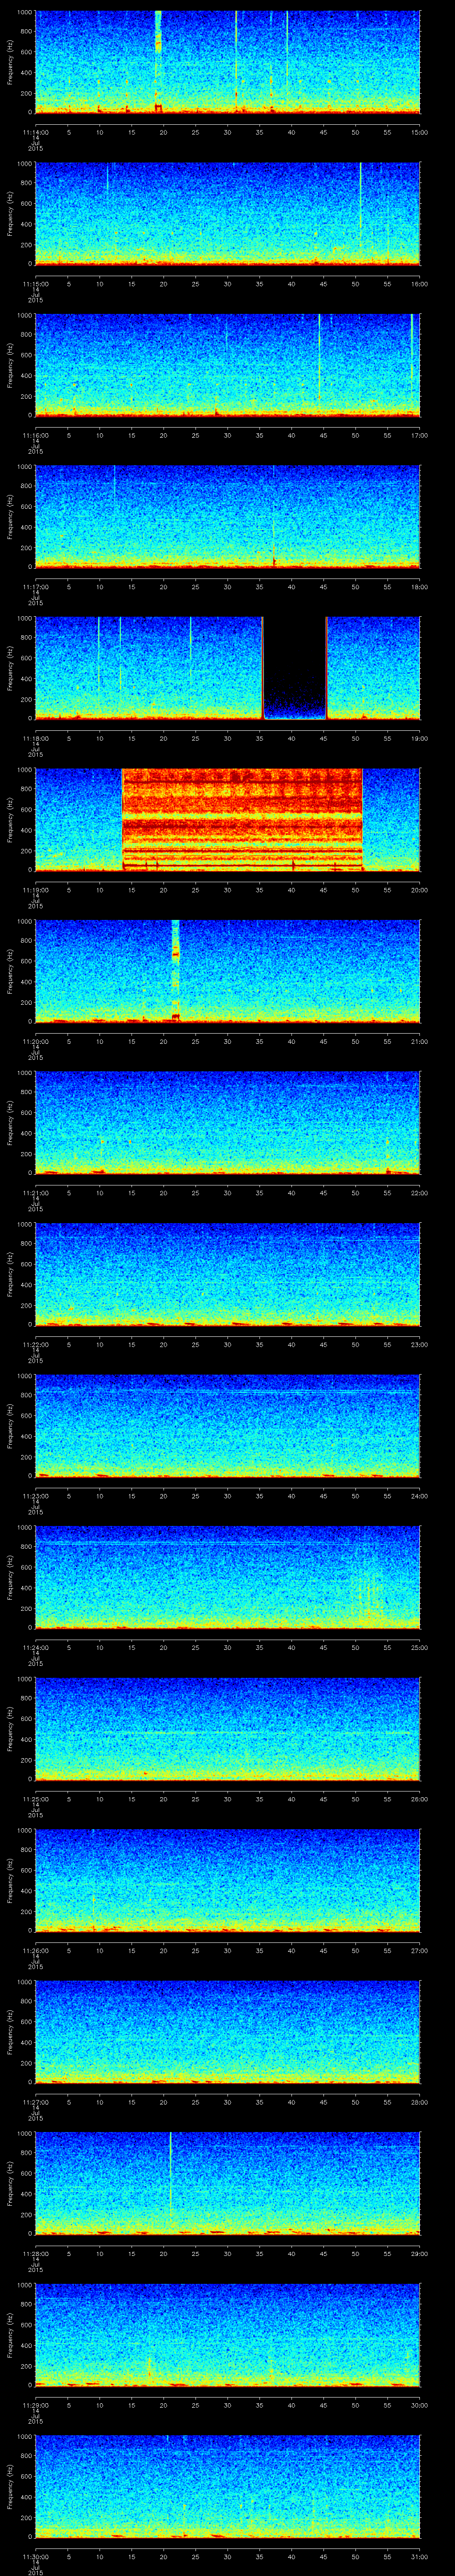Viewport: 455px width, 2576px height.
Task: Click the '19:00' end time label
Action: (420, 738)
